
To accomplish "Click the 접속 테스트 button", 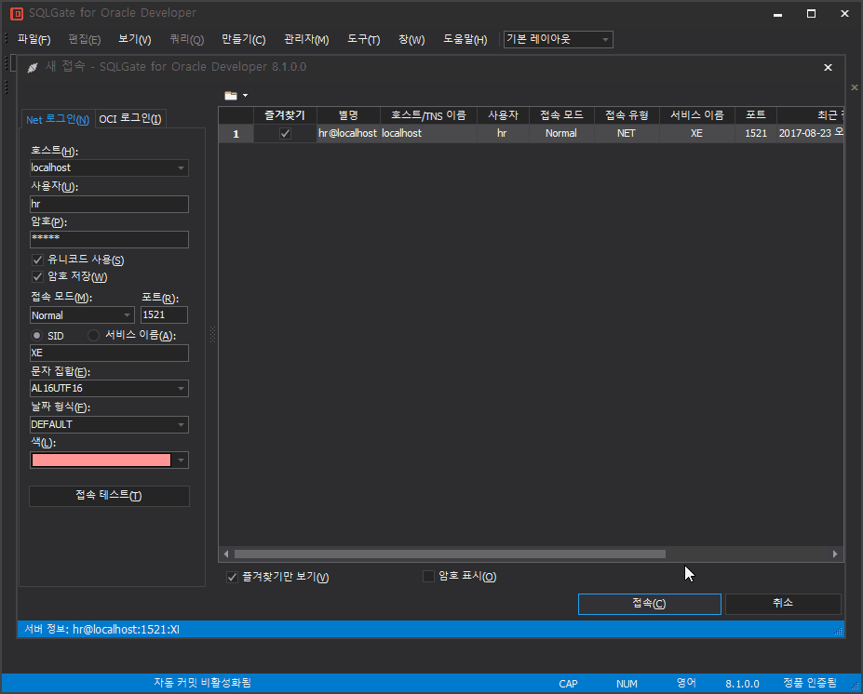I will pyautogui.click(x=109, y=496).
